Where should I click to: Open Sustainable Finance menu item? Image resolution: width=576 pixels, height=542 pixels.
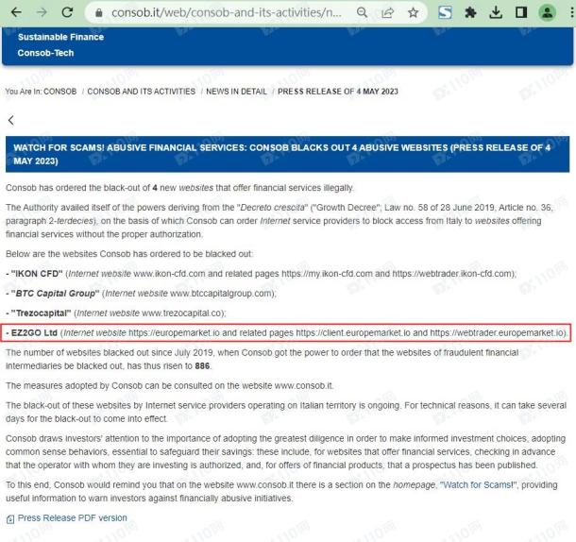pyautogui.click(x=60, y=37)
